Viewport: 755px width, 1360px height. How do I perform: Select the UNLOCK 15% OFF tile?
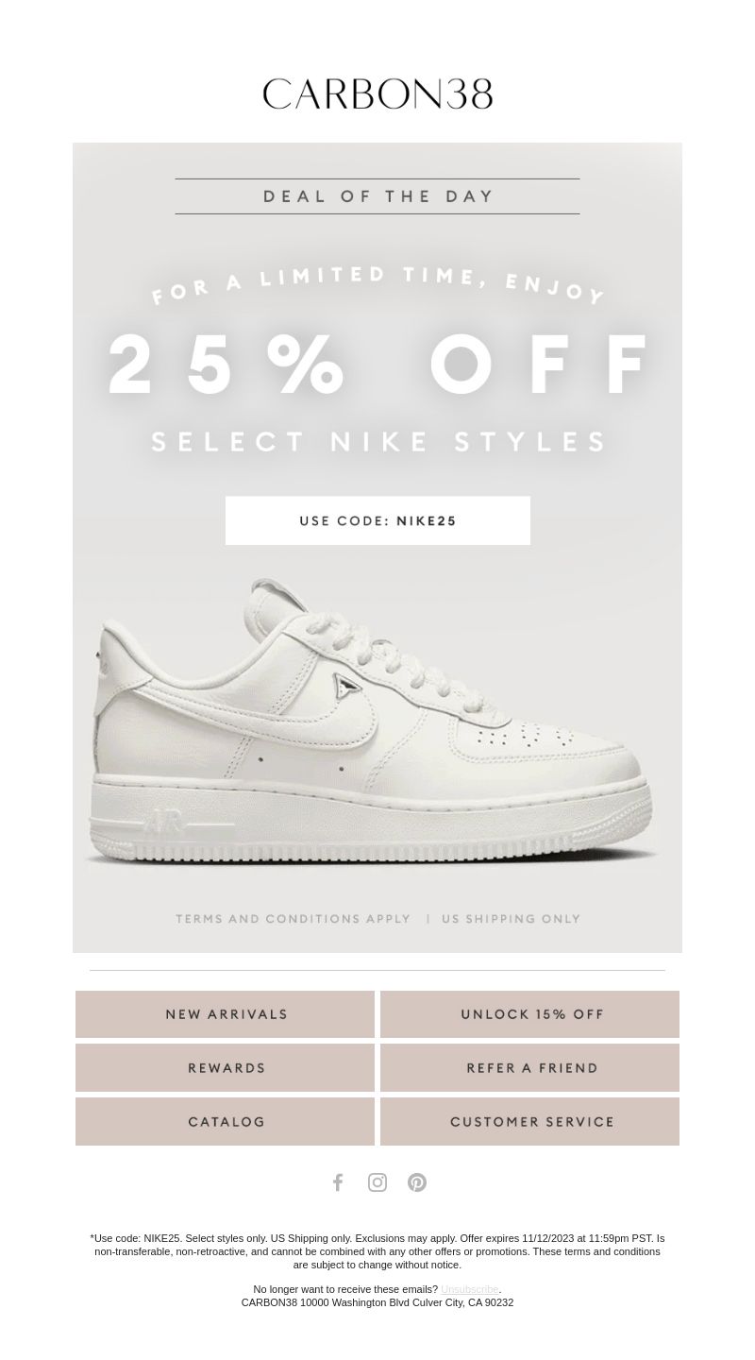[x=529, y=1014]
